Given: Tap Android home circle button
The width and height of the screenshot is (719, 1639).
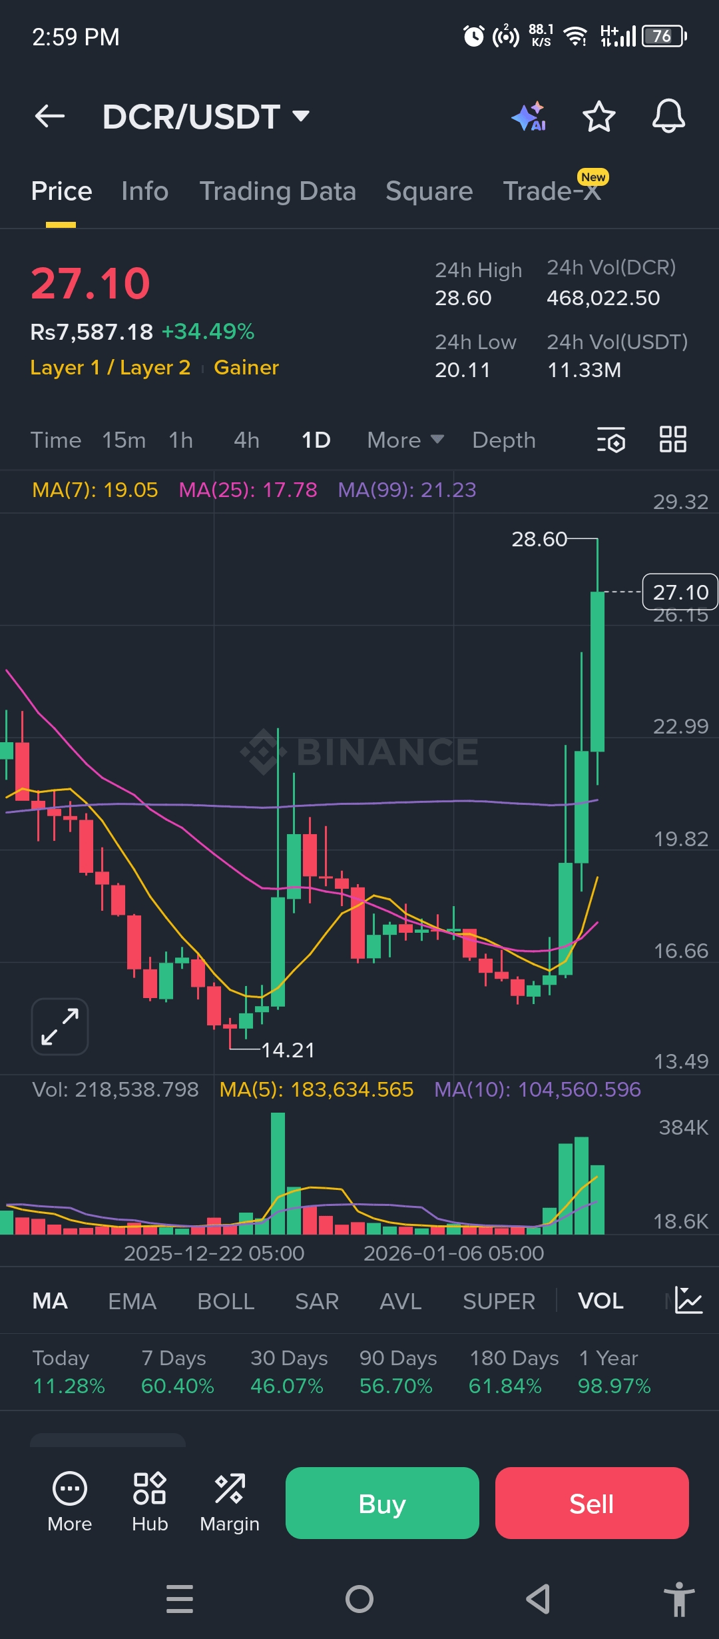Looking at the screenshot, I should 359,1599.
